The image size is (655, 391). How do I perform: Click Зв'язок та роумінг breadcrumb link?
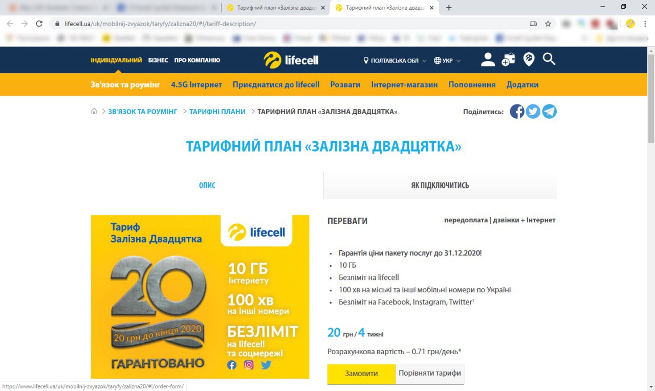coord(142,112)
